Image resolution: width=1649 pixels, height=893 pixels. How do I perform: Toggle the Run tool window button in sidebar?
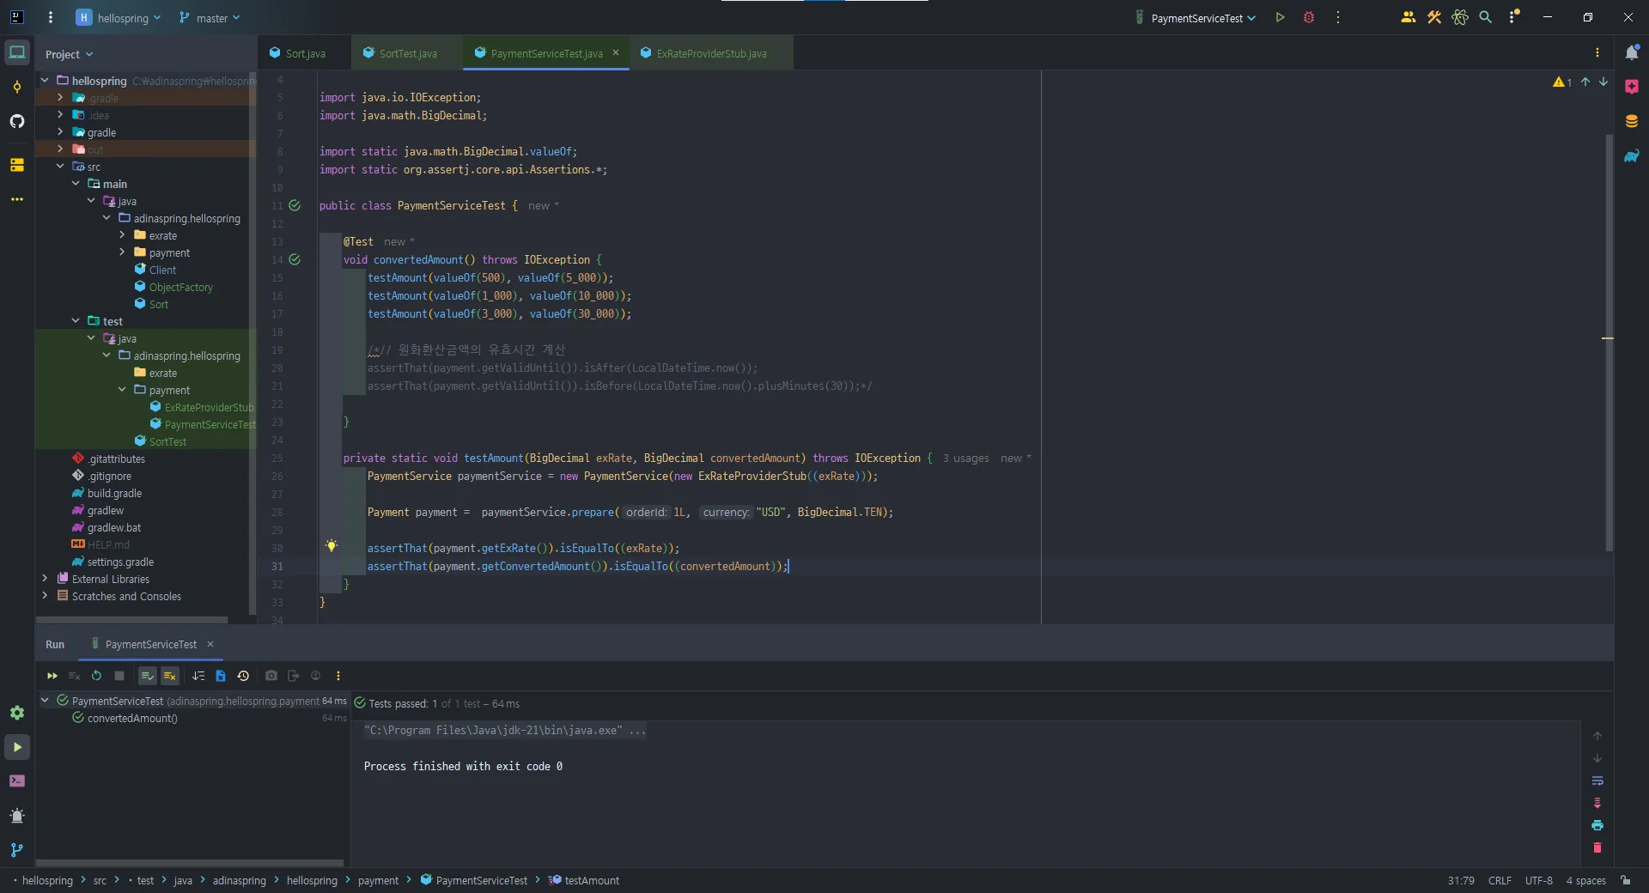coord(17,747)
